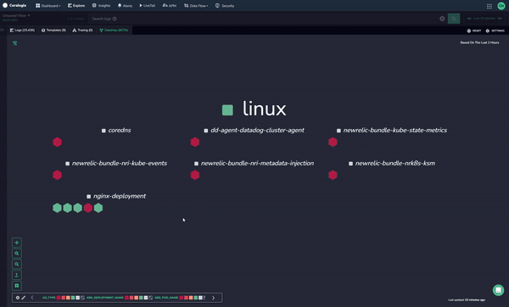Go to the Explore section
The image size is (509, 307).
[76, 6]
